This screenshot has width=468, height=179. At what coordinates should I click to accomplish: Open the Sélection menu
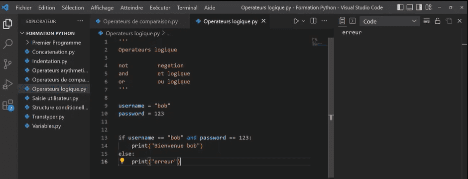coord(73,8)
